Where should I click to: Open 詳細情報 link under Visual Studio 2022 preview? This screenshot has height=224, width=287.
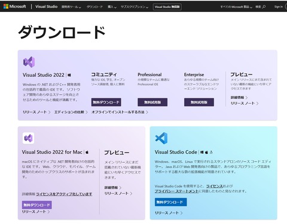[239, 98]
